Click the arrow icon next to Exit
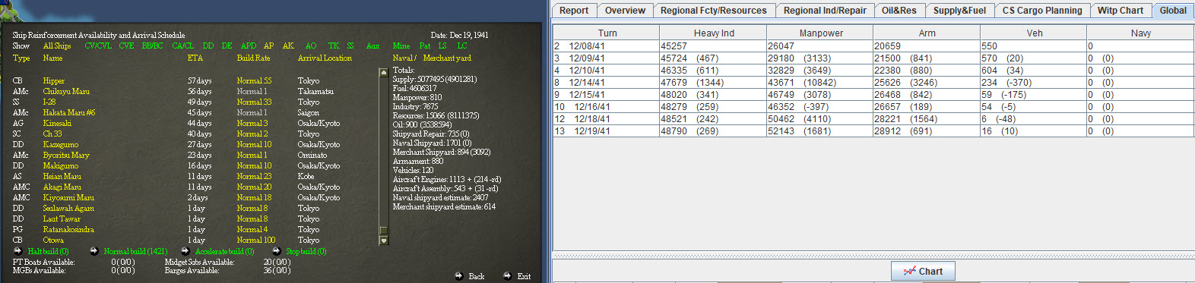1195x283 pixels. tap(507, 276)
